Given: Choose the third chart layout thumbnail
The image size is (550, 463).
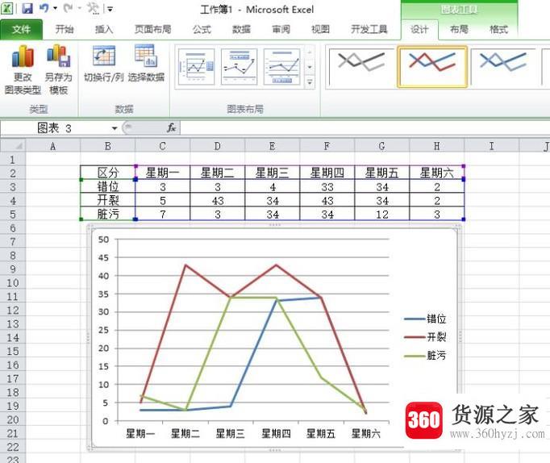Looking at the screenshot, I should tap(282, 67).
